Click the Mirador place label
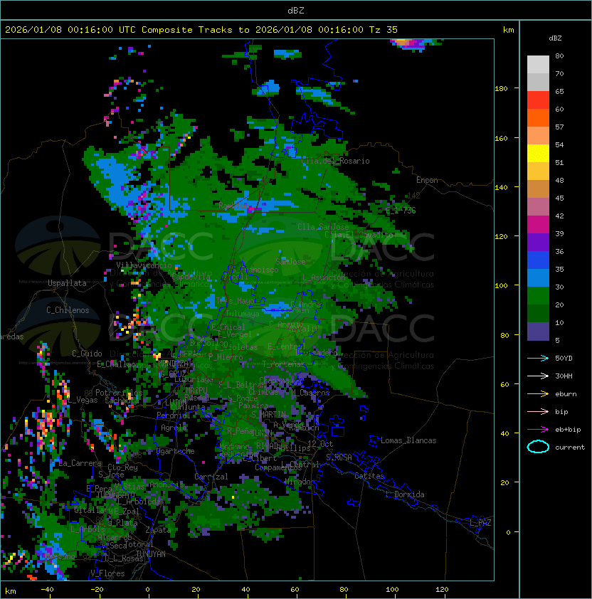 300,482
